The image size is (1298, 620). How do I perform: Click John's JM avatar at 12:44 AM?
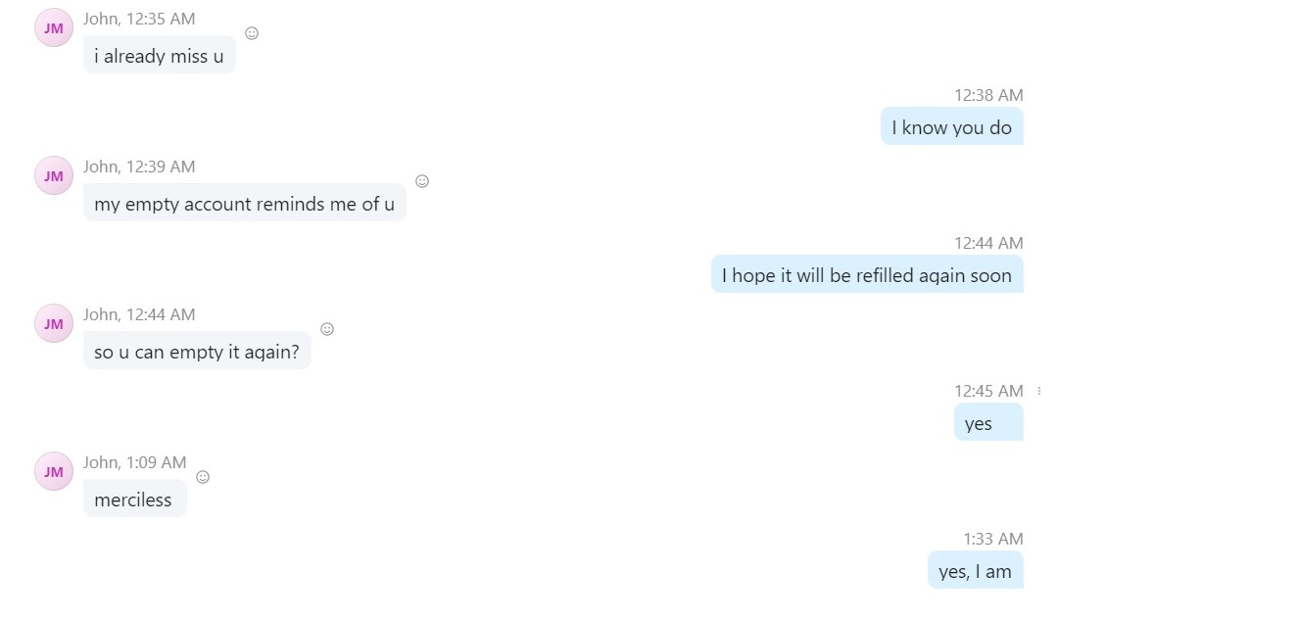pyautogui.click(x=54, y=323)
